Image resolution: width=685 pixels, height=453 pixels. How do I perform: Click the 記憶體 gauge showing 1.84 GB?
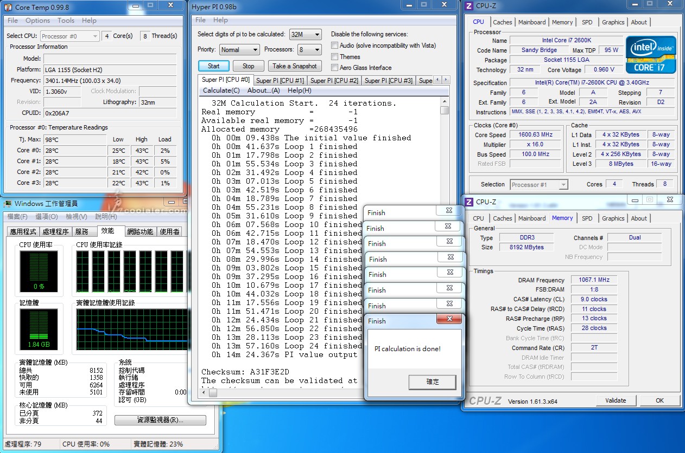click(x=39, y=329)
